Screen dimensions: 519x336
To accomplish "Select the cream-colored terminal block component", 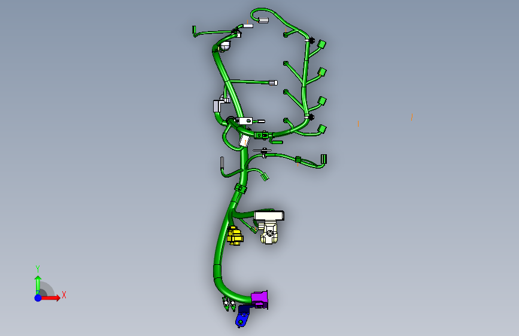I will [x=269, y=227].
